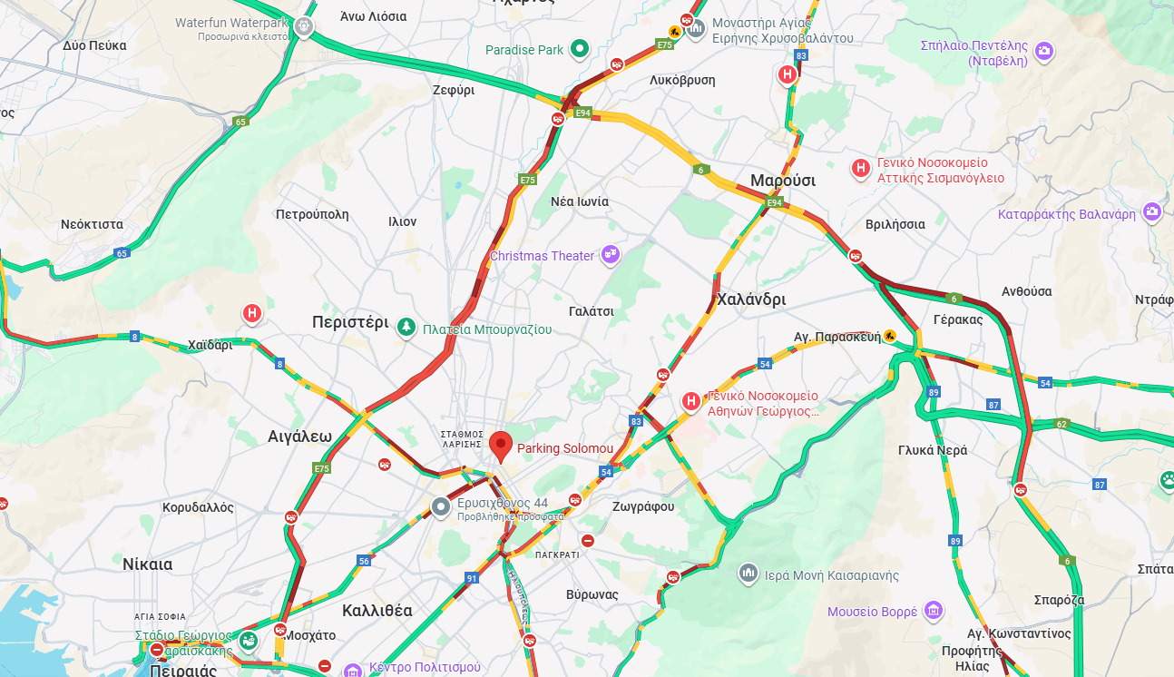Select the Paradise Park green marker icon

point(580,50)
